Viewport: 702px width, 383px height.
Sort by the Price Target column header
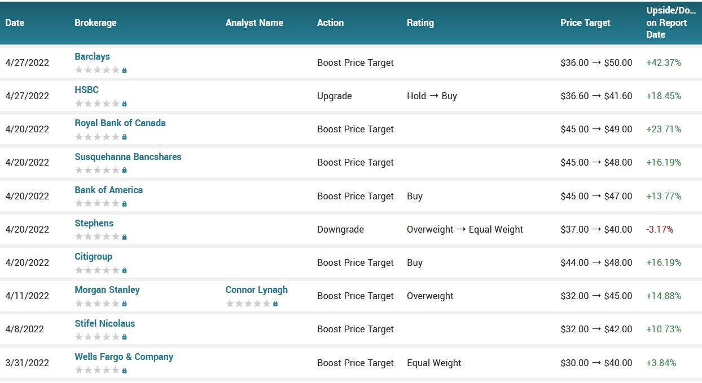(x=585, y=23)
